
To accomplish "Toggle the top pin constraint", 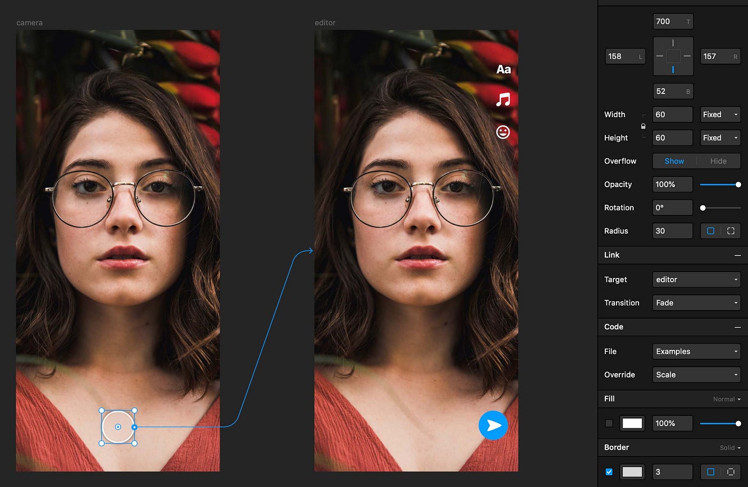I will coord(673,43).
